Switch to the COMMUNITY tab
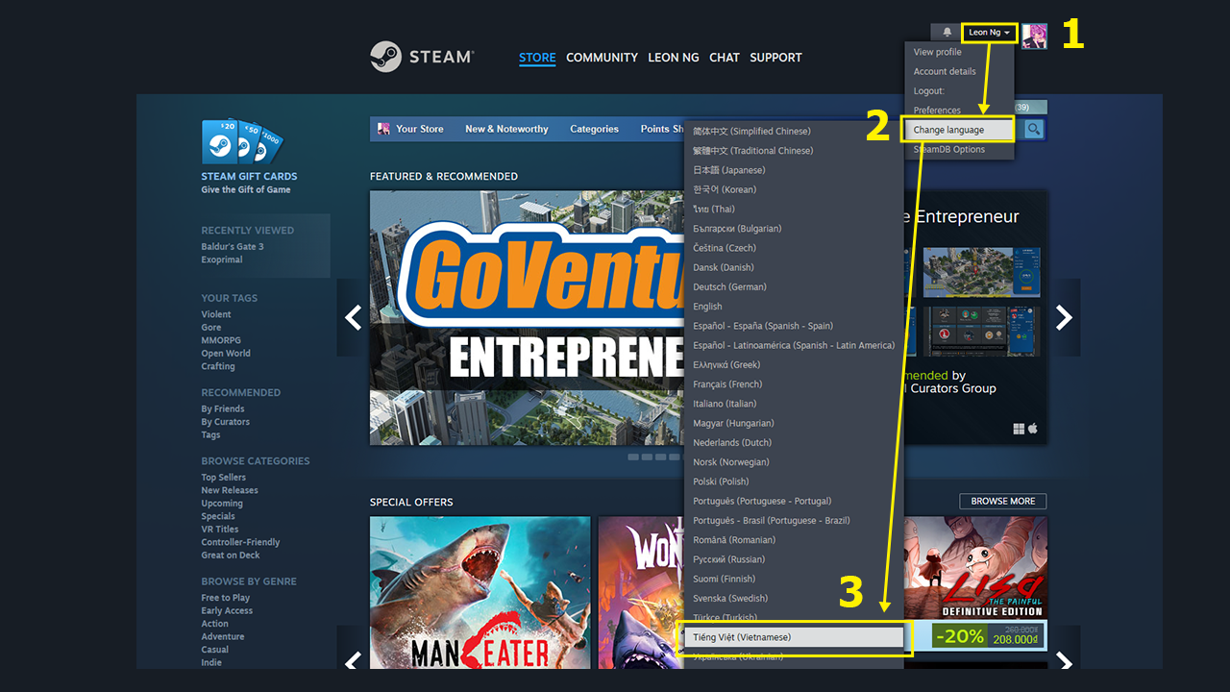 click(602, 58)
